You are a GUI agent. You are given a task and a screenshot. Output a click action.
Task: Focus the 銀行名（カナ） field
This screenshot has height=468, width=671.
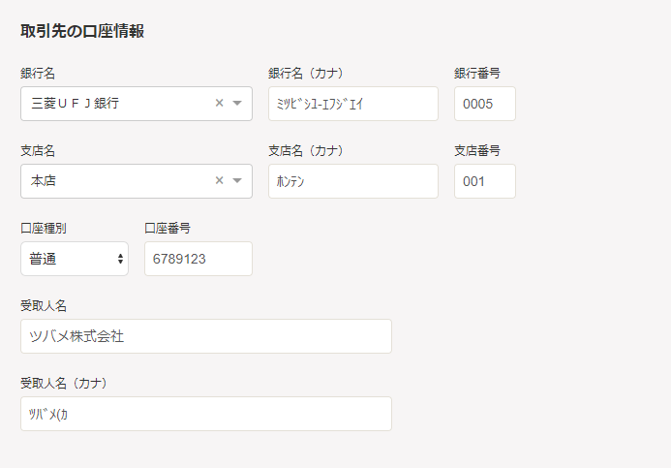tap(353, 104)
